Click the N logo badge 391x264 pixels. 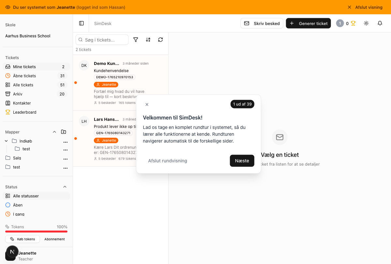tap(12, 252)
